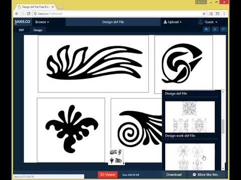Click the browser address bar
Viewport: 241px width, 180px height.
tap(117, 13)
